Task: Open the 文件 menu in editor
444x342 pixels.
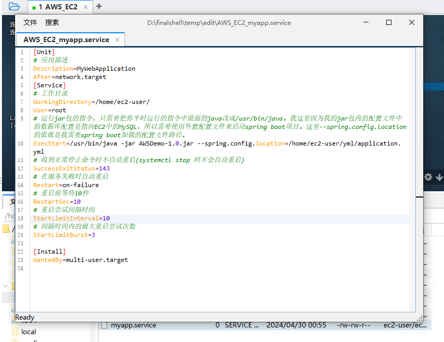Action: [x=30, y=23]
